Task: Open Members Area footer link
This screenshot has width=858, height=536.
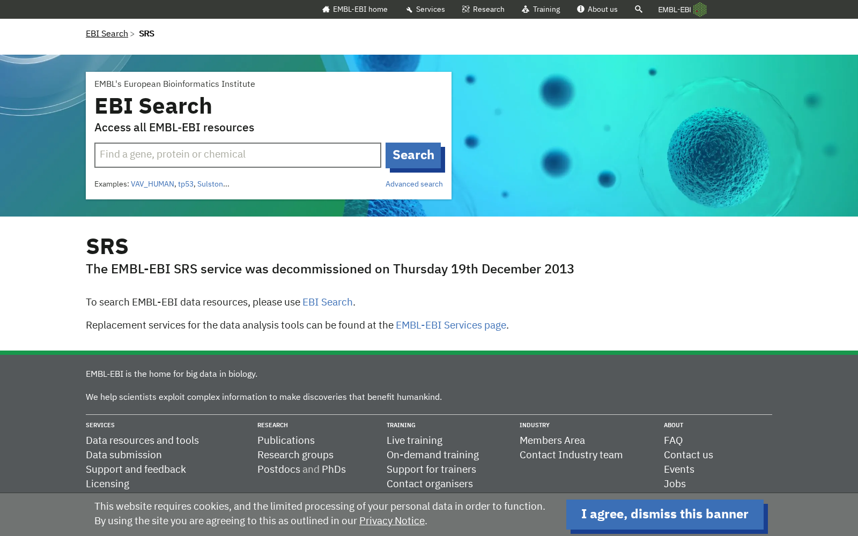Action: coord(552,441)
